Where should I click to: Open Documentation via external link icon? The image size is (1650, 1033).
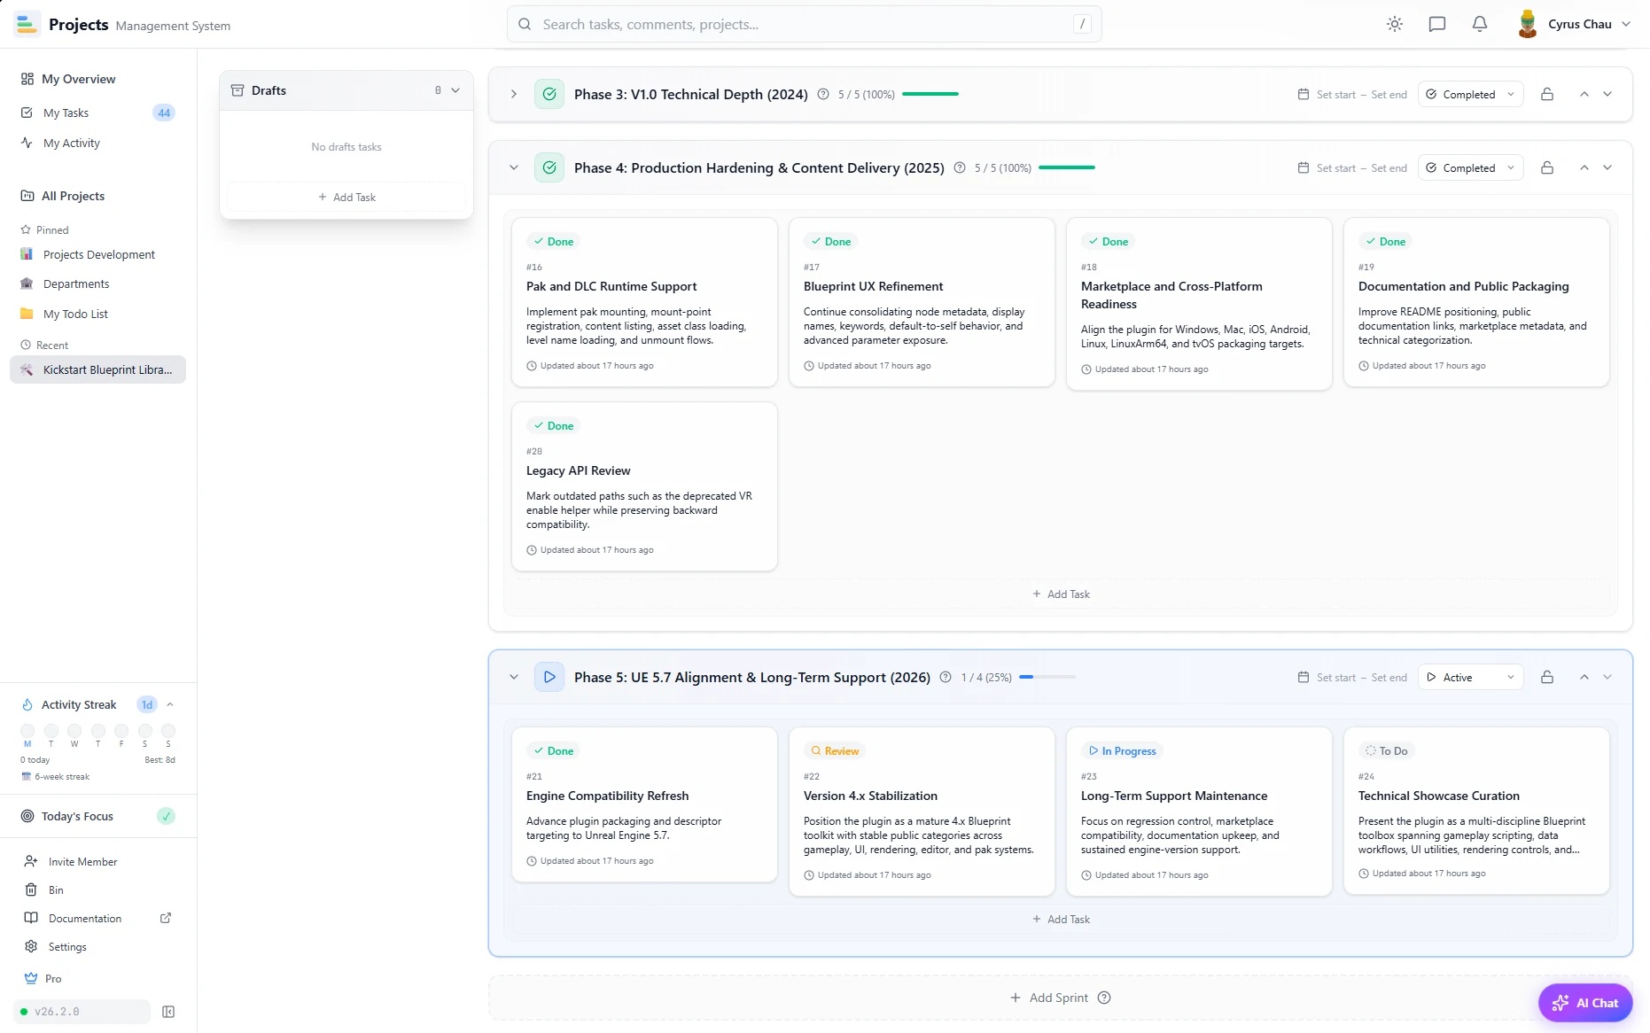pos(166,919)
